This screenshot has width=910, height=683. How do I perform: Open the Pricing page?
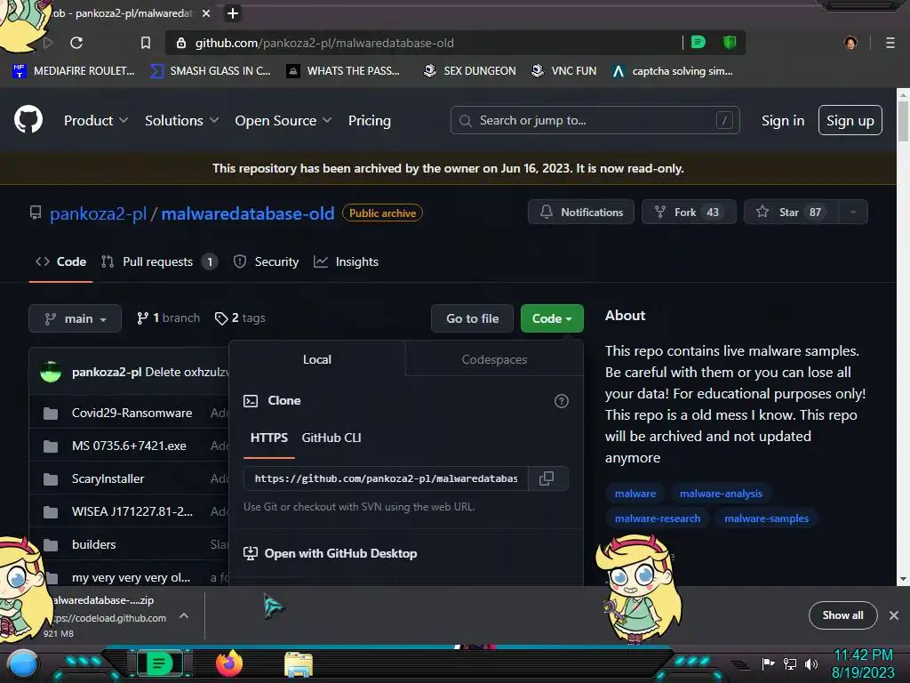370,120
